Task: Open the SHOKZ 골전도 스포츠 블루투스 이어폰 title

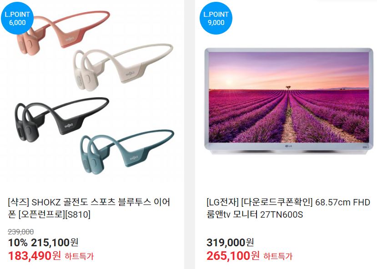Action: click(89, 208)
